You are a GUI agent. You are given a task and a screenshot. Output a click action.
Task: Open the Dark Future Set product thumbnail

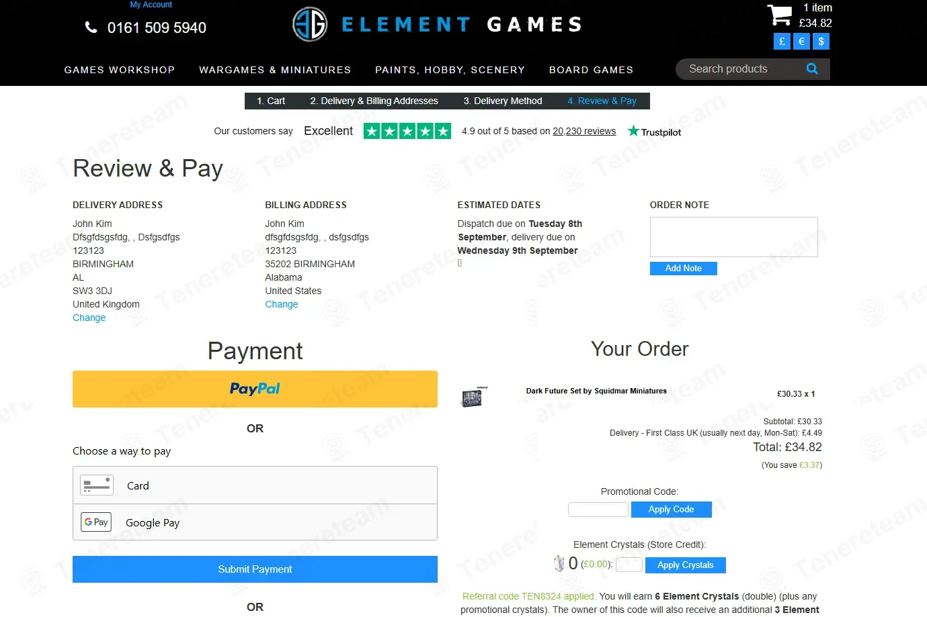pyautogui.click(x=474, y=396)
